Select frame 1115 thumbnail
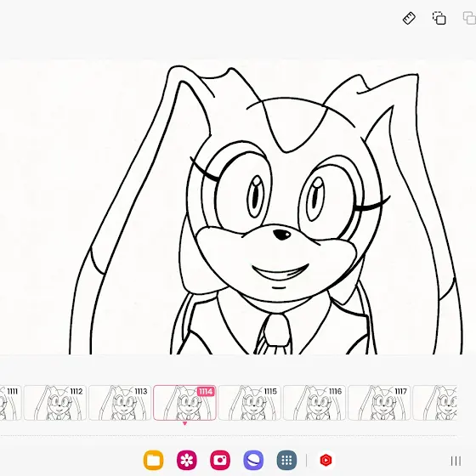The width and height of the screenshot is (476, 476). point(250,403)
